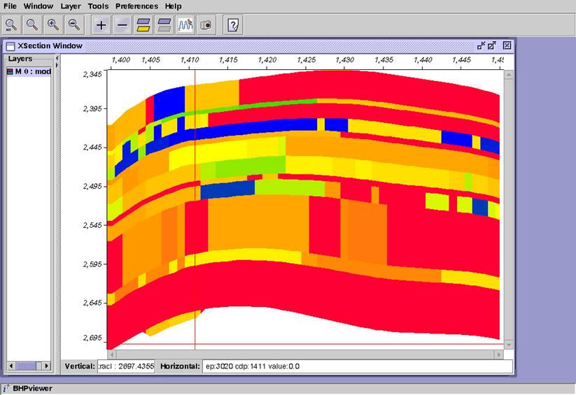Screen dimensions: 576x395
Task: Open the Window menu
Action: point(38,6)
